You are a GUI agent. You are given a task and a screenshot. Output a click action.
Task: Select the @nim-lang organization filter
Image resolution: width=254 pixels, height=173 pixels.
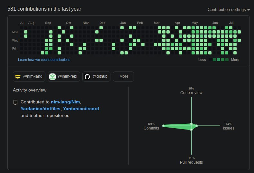pos(29,76)
